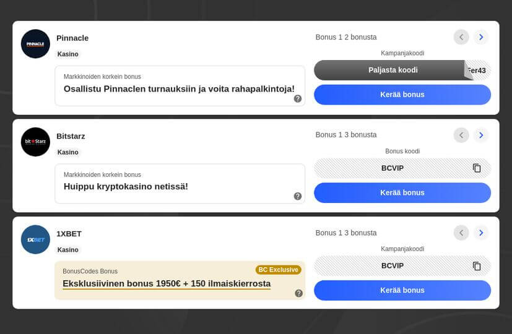Click the Bitstarz logo icon
The image size is (512, 334).
click(x=35, y=142)
